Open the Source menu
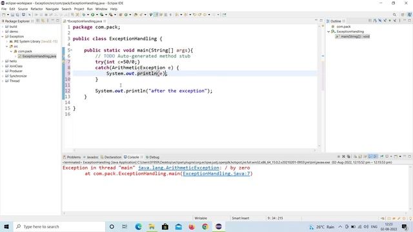413x232 pixels. pos(23,9)
